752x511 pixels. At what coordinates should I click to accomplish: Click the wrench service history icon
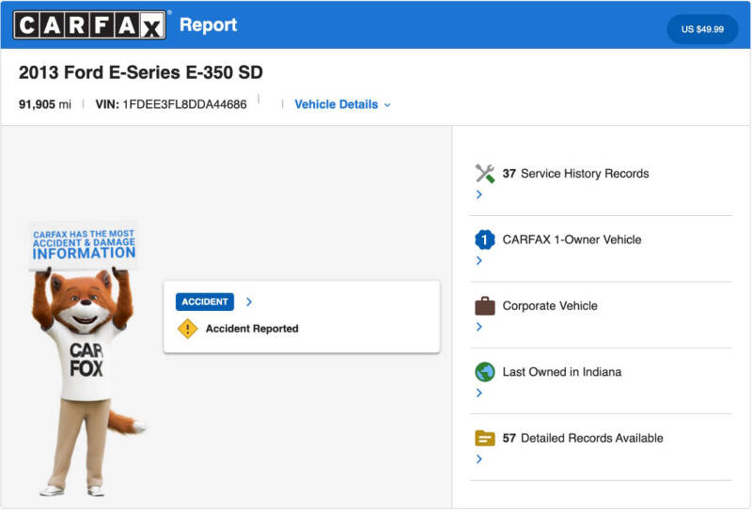pyautogui.click(x=485, y=174)
